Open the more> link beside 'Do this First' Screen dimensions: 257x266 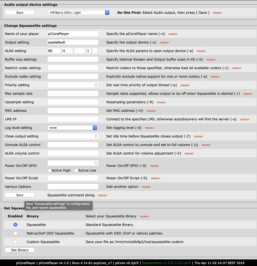pos(217,13)
